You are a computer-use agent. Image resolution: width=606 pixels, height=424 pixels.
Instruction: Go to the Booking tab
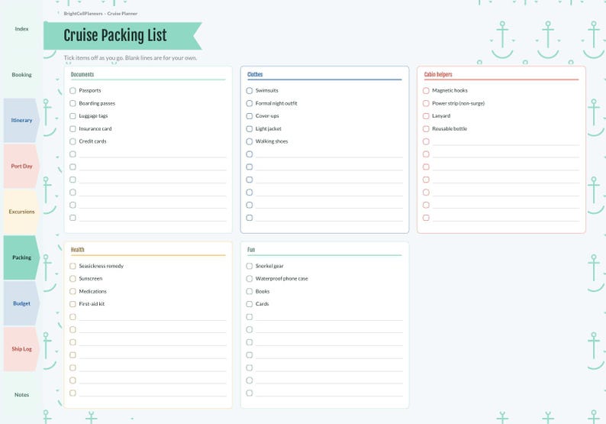point(21,75)
